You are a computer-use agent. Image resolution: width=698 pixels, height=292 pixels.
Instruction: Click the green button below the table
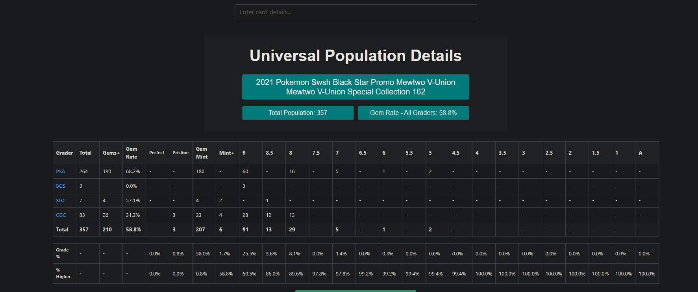(x=355, y=291)
